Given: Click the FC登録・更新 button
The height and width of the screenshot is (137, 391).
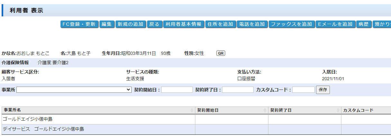Looking at the screenshot, I should [x=79, y=24].
